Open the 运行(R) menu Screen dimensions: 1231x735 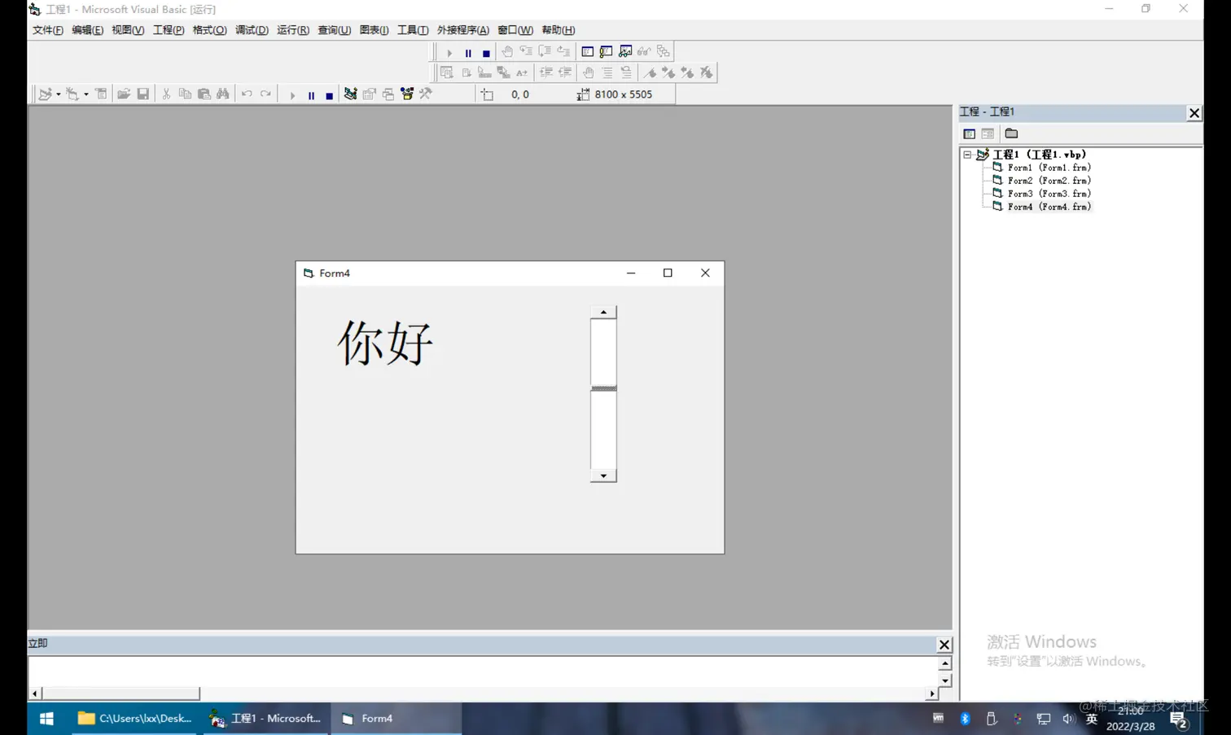click(293, 30)
